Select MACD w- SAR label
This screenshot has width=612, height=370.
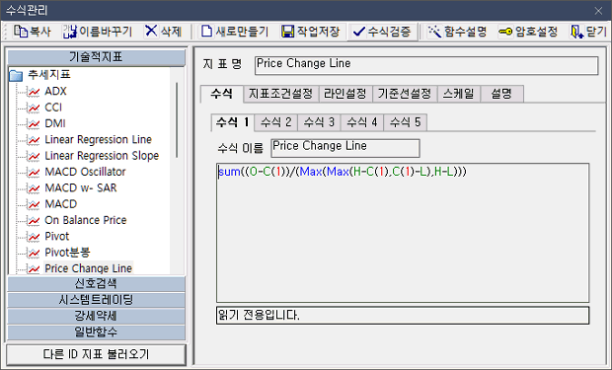(x=81, y=188)
